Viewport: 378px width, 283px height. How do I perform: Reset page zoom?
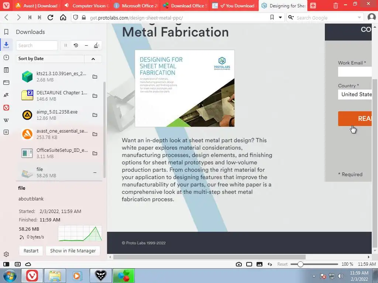[x=282, y=264]
